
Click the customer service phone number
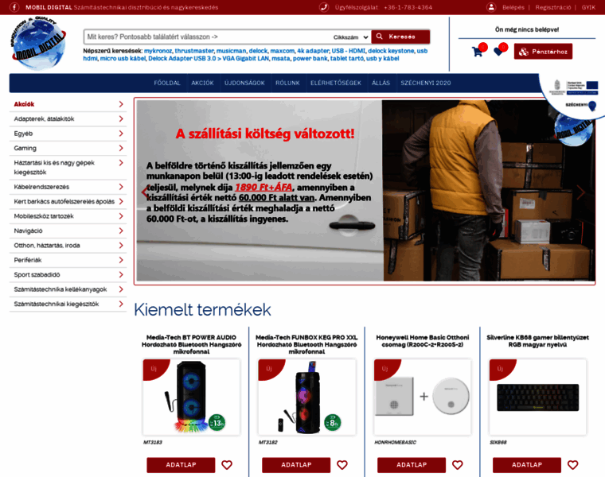pyautogui.click(x=408, y=7)
